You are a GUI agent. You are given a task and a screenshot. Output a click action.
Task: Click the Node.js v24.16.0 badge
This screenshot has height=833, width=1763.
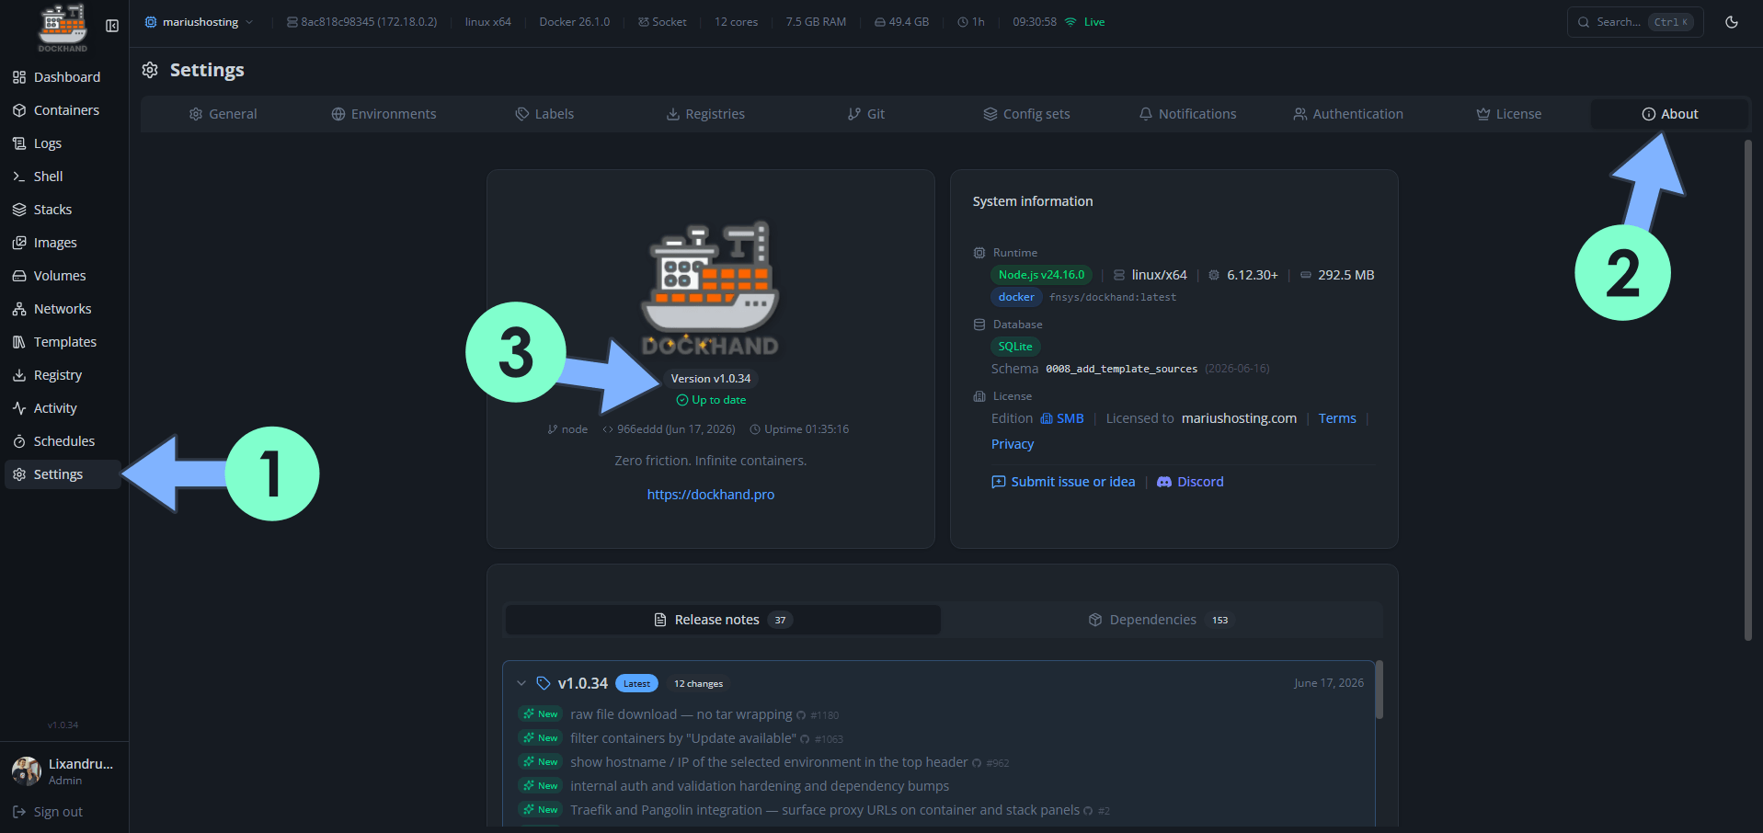point(1041,275)
